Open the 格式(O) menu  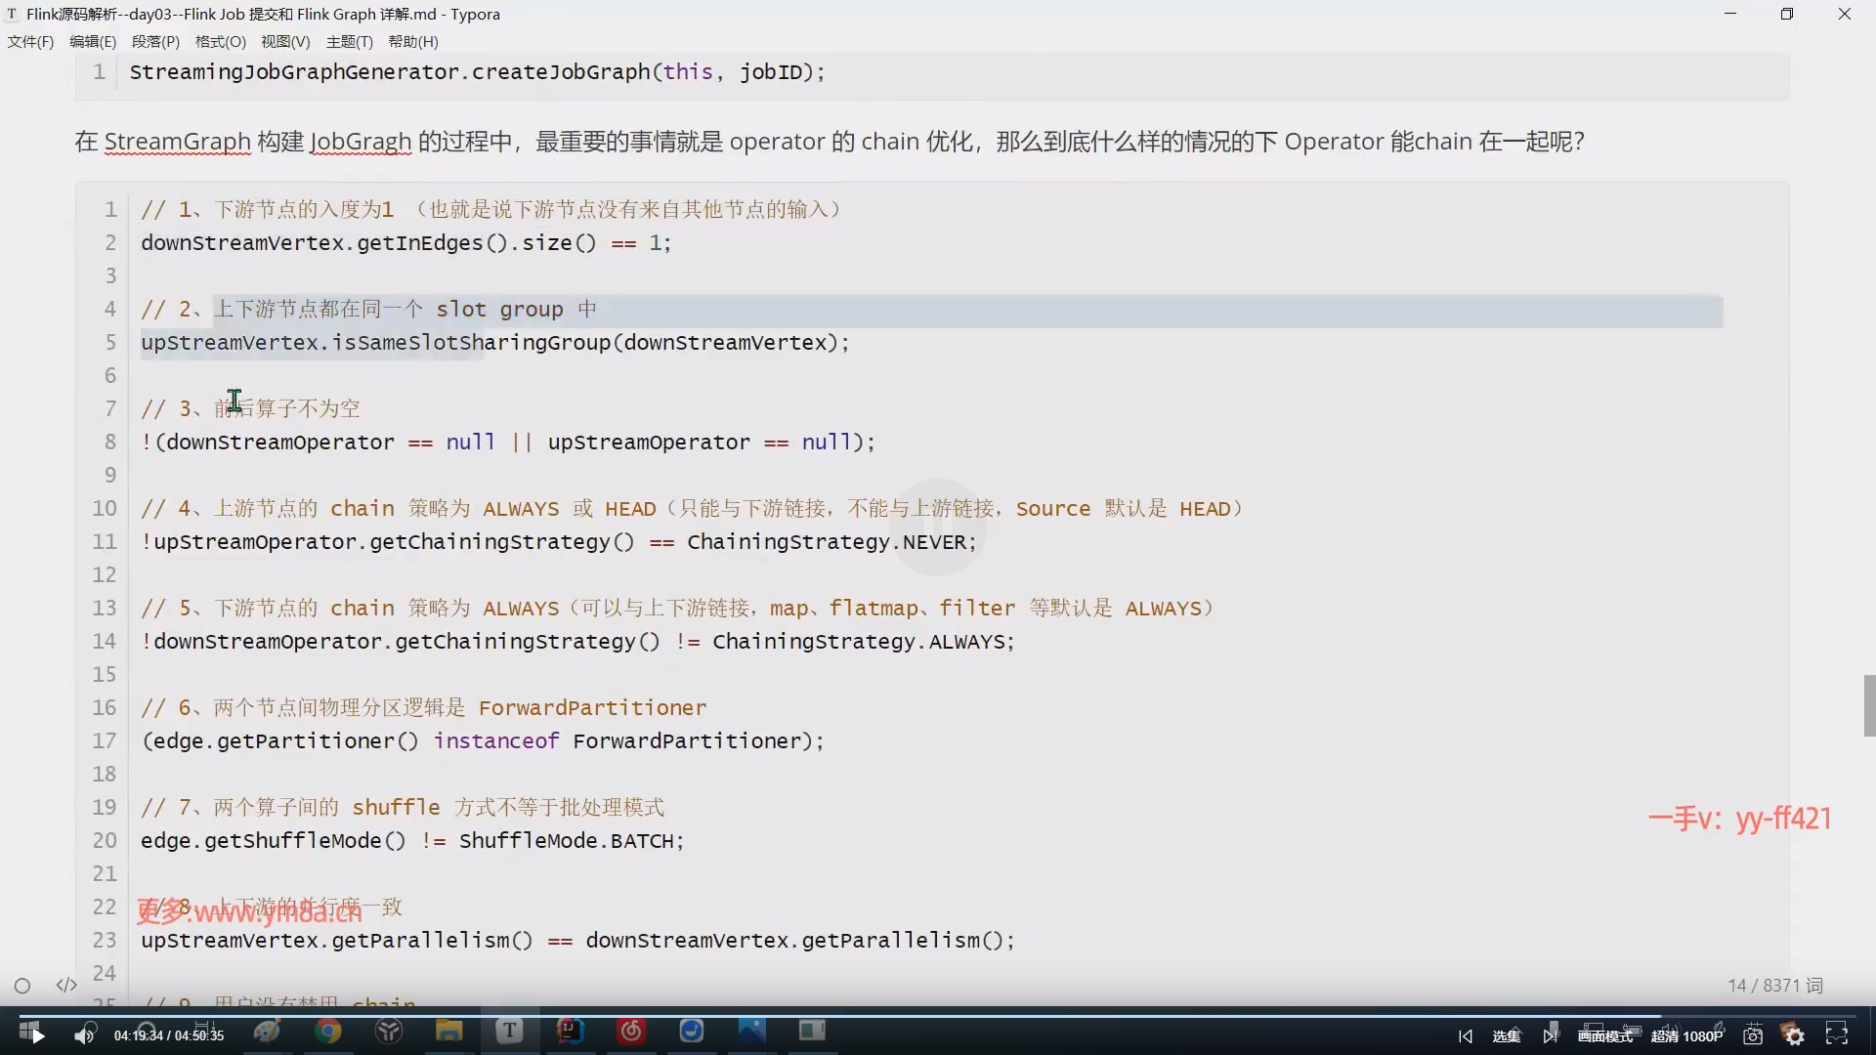220,41
